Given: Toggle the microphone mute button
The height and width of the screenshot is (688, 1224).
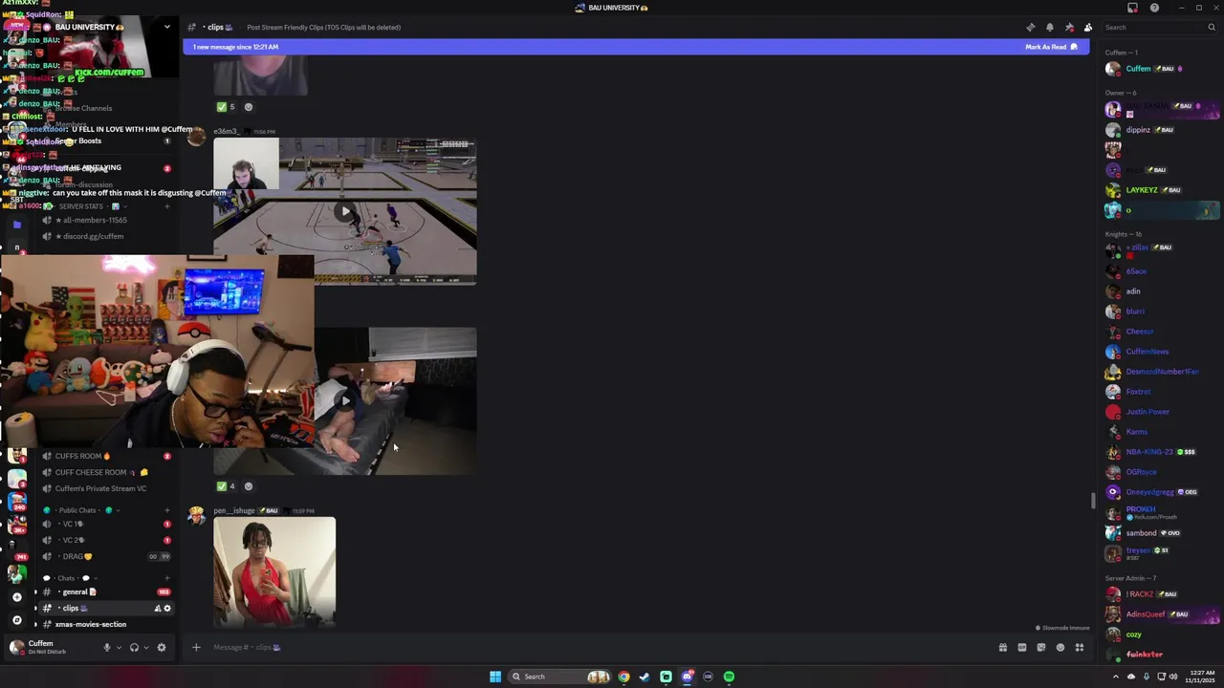Looking at the screenshot, I should pos(107,647).
